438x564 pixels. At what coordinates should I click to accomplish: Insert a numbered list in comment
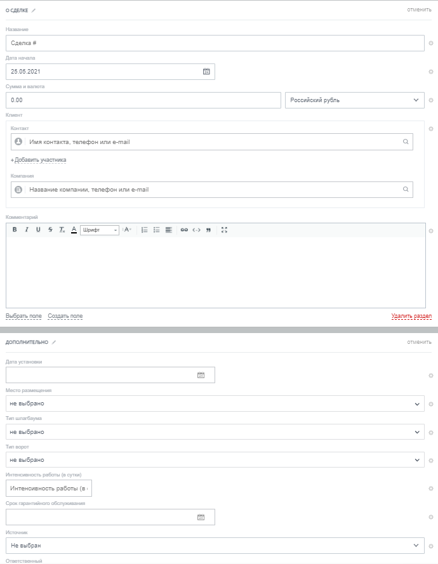point(144,230)
